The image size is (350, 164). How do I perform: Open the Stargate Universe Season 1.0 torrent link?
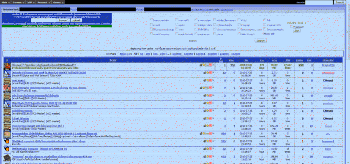[x=49, y=87]
